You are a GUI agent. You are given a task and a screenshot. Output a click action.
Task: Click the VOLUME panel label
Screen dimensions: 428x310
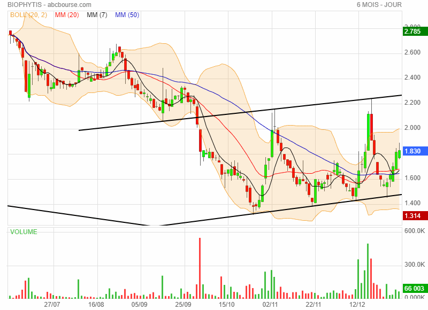[24, 232]
